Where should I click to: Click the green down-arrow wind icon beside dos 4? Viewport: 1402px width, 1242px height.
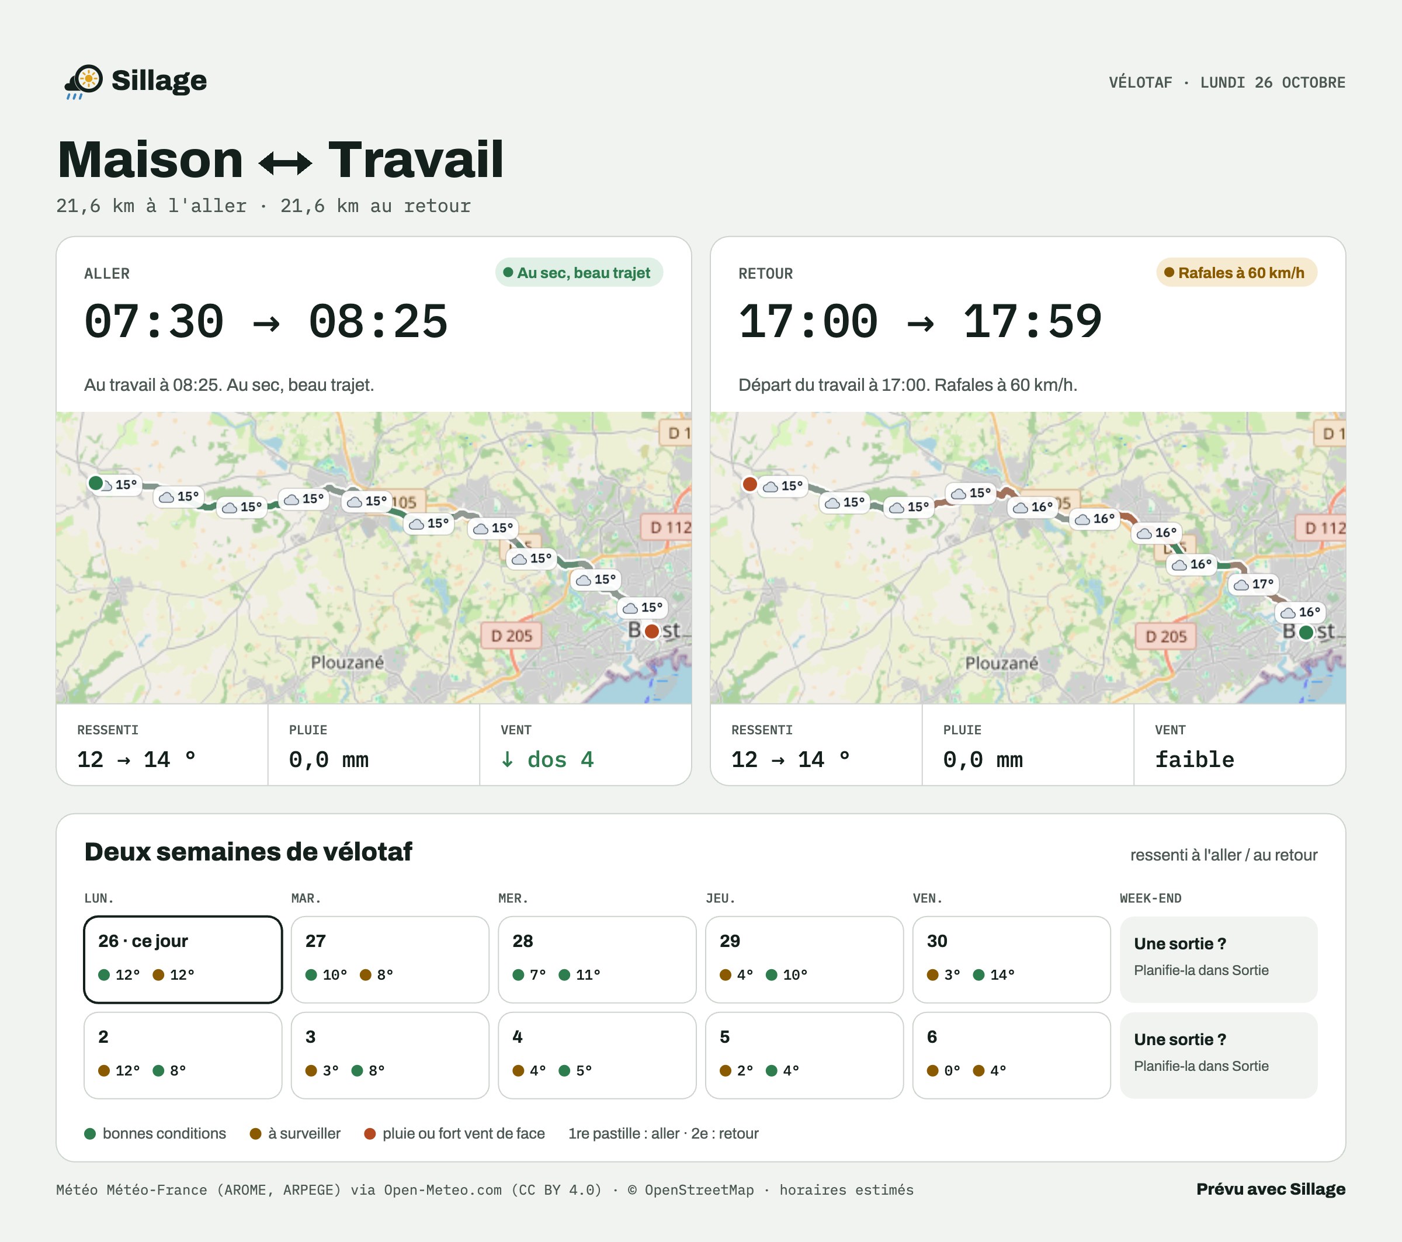pyautogui.click(x=507, y=759)
